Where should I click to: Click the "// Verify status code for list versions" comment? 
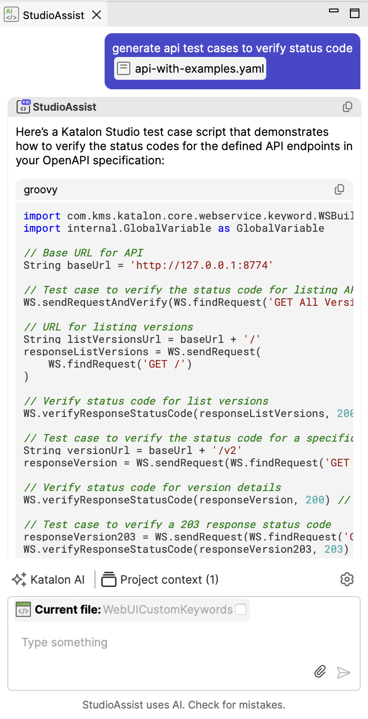tap(146, 401)
